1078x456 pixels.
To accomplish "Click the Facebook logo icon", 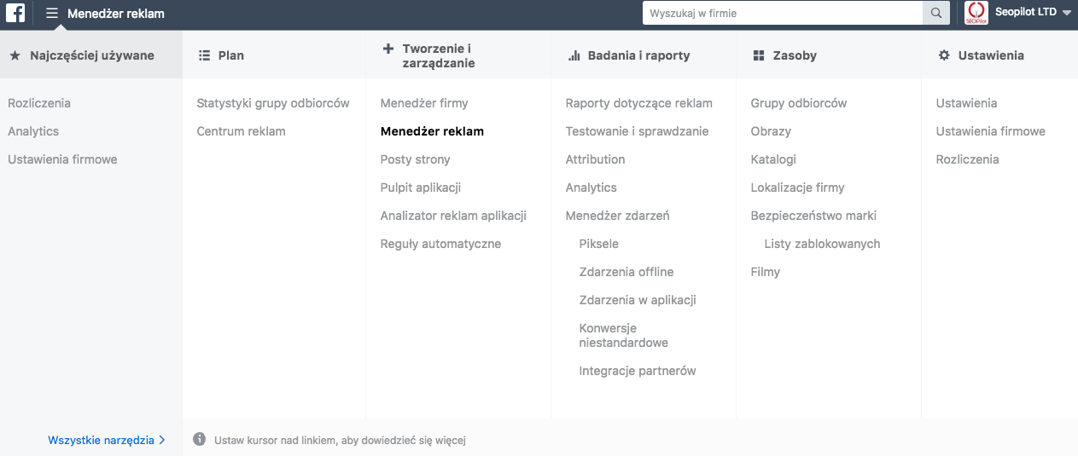I will point(15,14).
